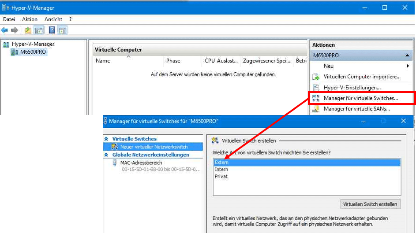Collapse the Virtuelle Switches section
The image size is (416, 233).
106,139
